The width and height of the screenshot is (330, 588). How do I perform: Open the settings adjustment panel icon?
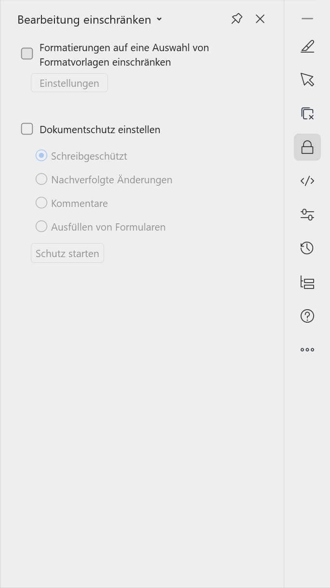click(x=307, y=215)
